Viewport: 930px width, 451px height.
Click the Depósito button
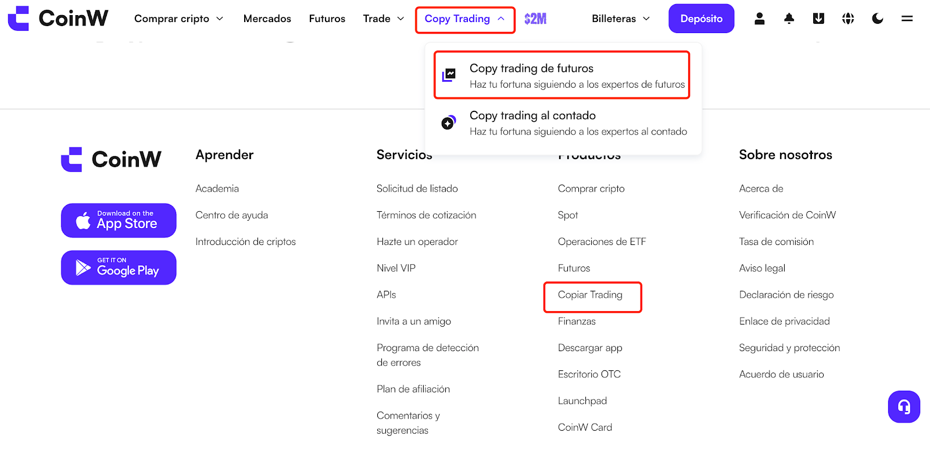click(701, 19)
